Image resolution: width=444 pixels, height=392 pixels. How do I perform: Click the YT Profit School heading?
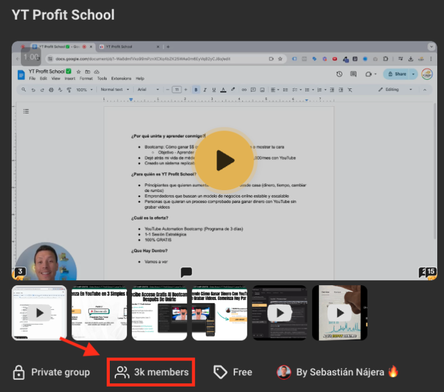click(63, 15)
